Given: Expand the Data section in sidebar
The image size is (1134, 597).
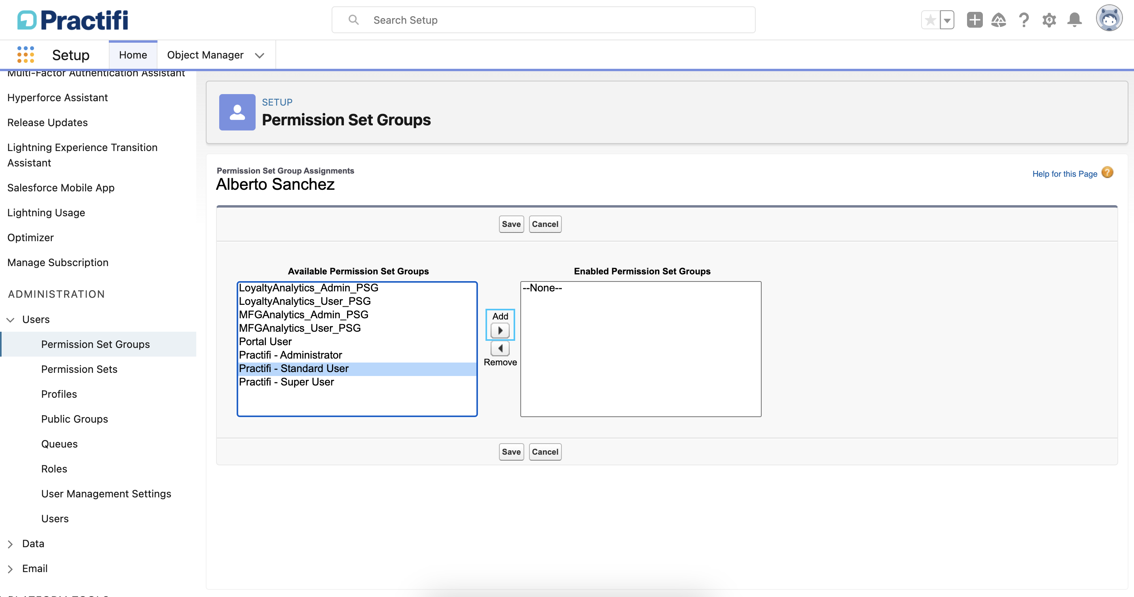Looking at the screenshot, I should [11, 544].
